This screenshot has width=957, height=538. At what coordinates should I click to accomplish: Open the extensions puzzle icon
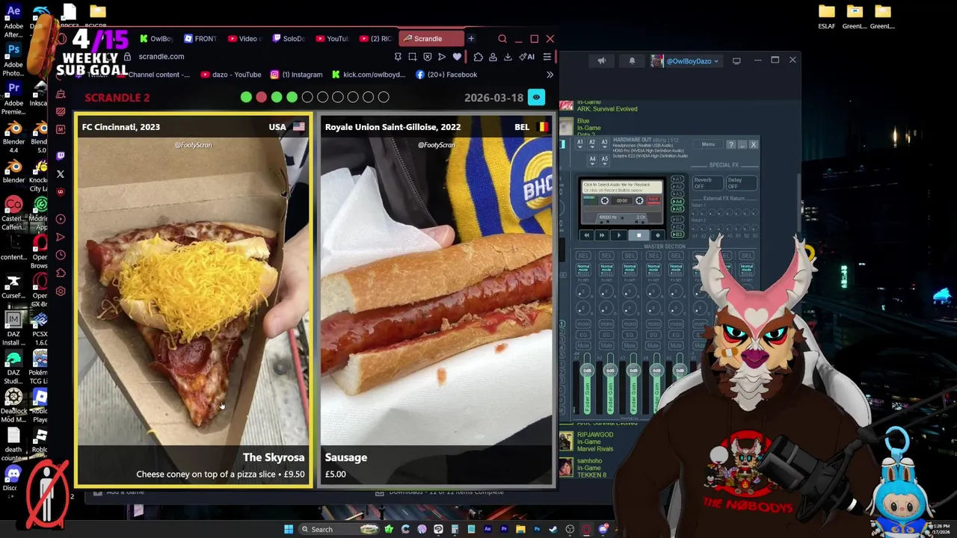point(478,57)
